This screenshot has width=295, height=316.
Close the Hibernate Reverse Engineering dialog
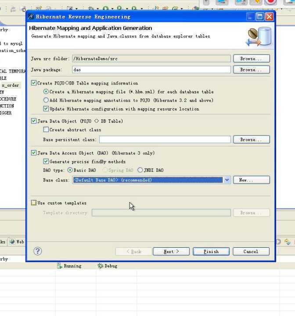tap(269, 17)
